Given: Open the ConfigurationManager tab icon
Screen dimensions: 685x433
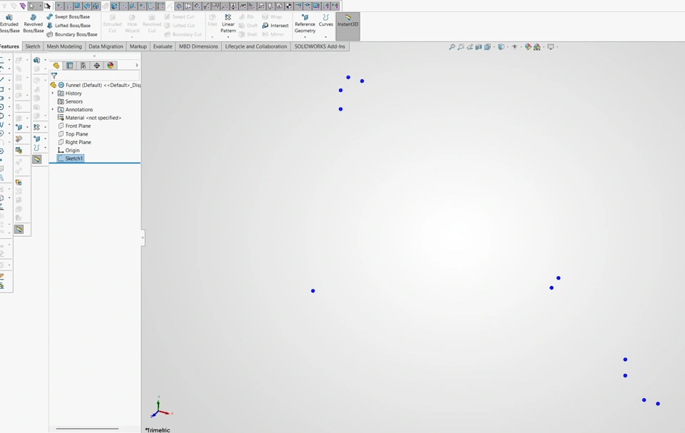Looking at the screenshot, I should click(x=83, y=66).
